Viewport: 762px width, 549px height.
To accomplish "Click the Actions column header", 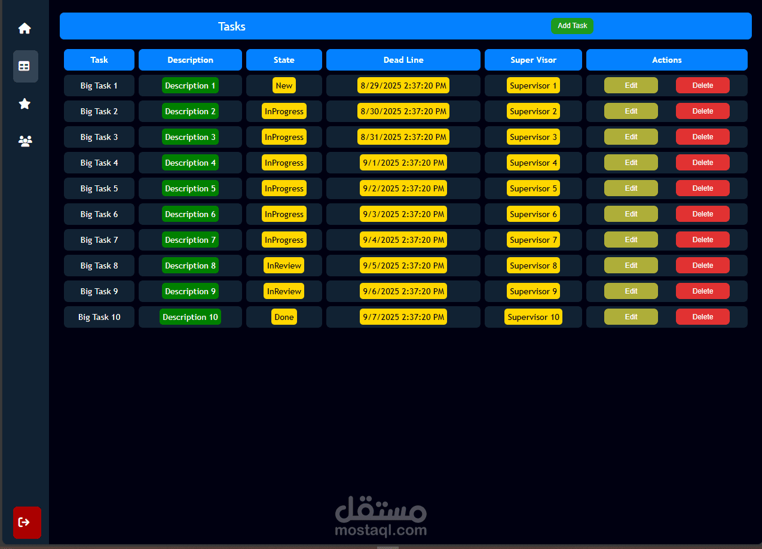I will pyautogui.click(x=667, y=60).
